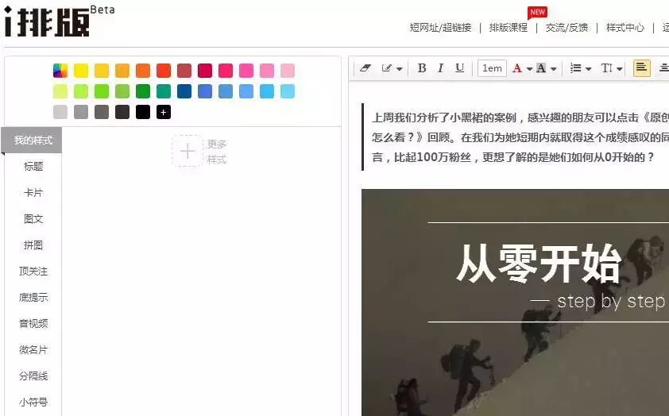Pick the red-orange swatch
This screenshot has width=669, height=416.
coord(164,71)
